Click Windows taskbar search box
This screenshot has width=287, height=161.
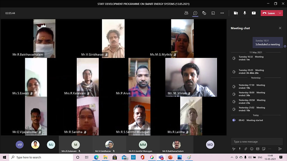click(x=41, y=157)
